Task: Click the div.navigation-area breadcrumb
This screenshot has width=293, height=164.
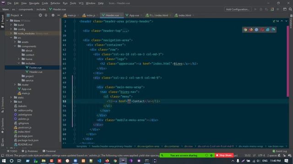Action: [148, 146]
